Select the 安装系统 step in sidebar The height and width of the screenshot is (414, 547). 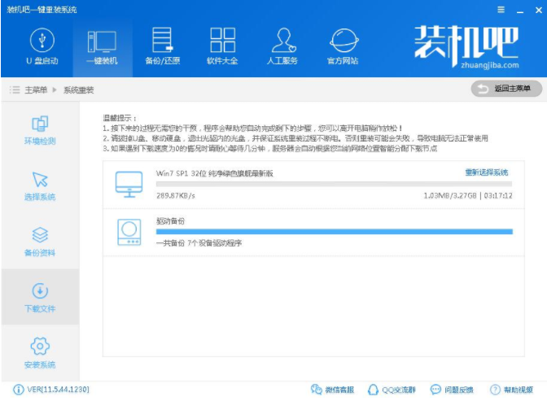(x=40, y=353)
